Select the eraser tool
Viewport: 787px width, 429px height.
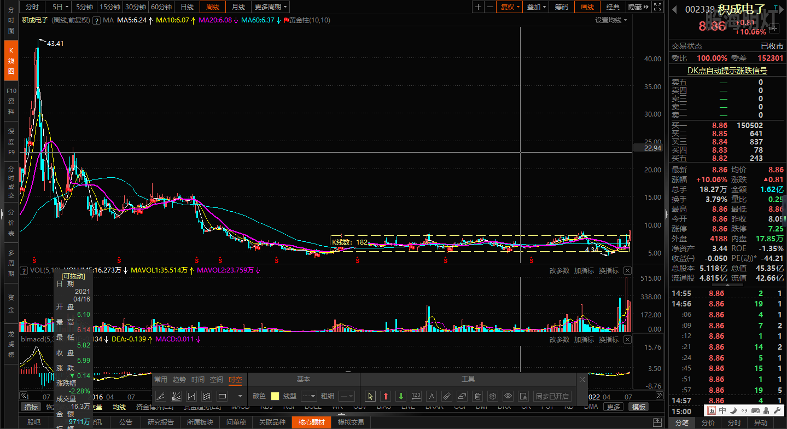tap(462, 396)
